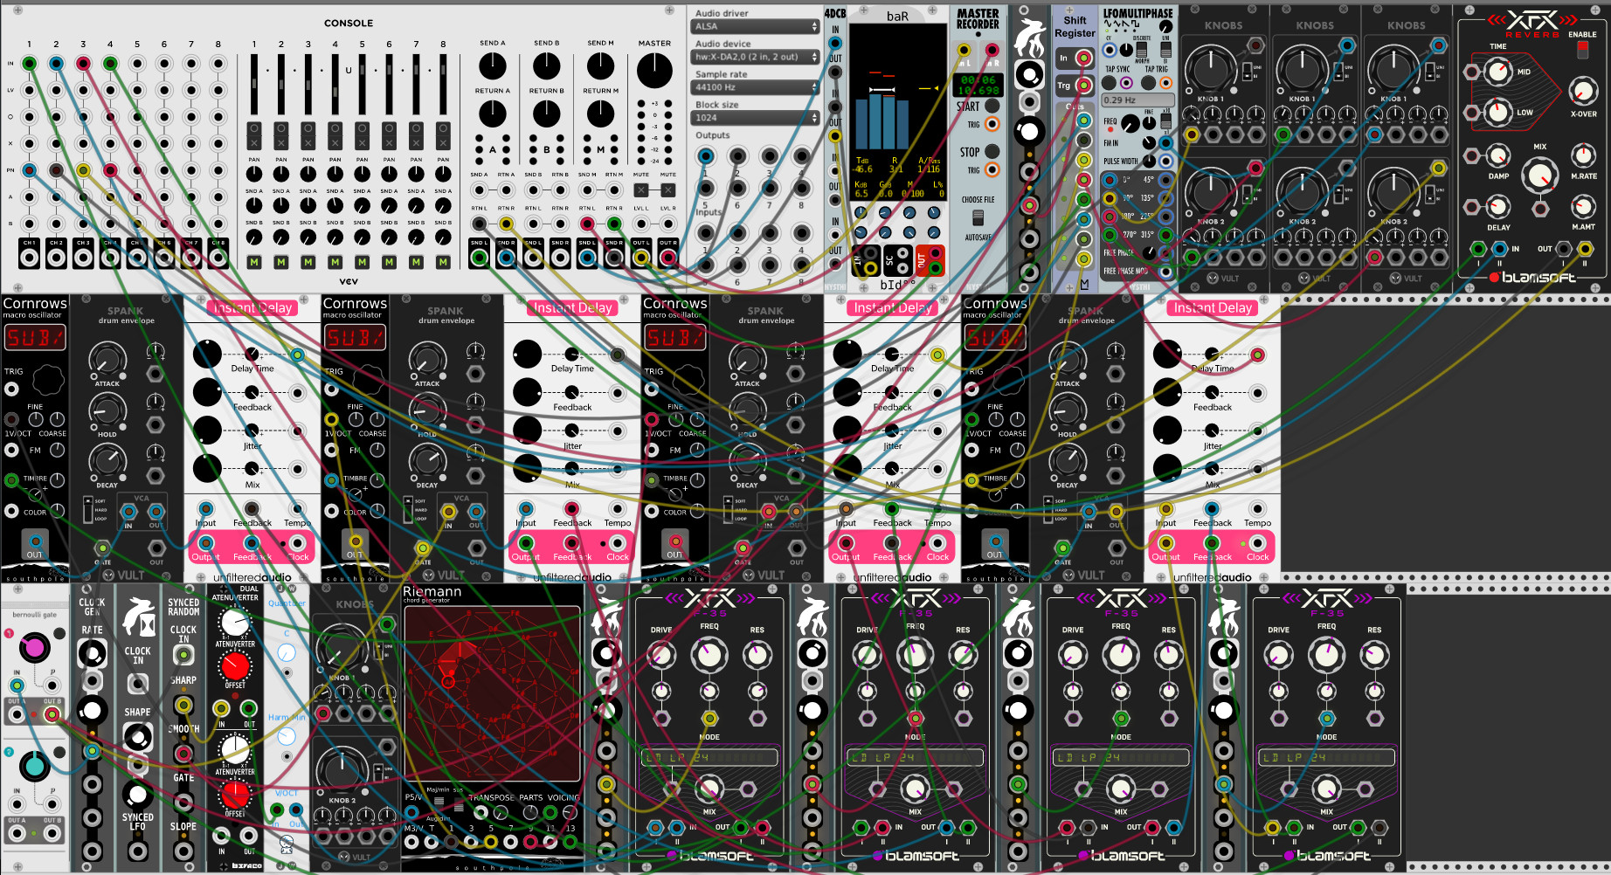
Task: Click Bernoulli gate pink probability knob
Action: [34, 647]
